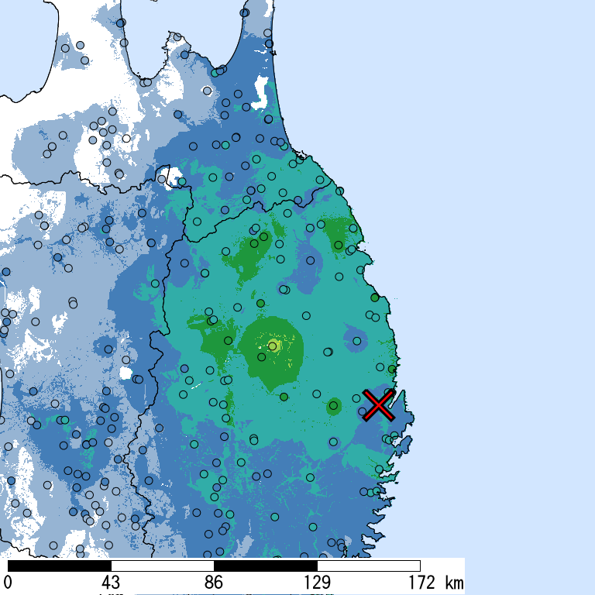Select the yellow-green station circle in the large dark green zone
The height and width of the screenshot is (595, 595).
point(273,346)
